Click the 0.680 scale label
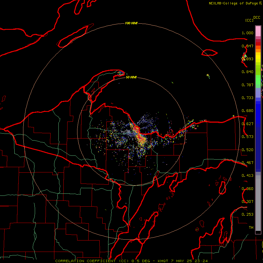Viewport: 263px width, 263px height. [248, 111]
